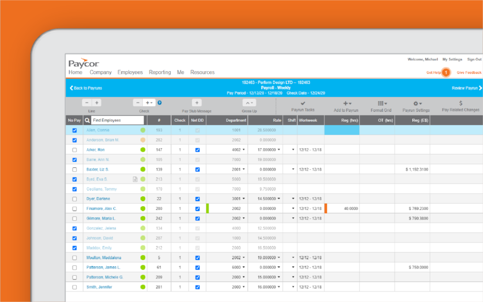Enable No Pay for Dyer, Darlene
483x302 pixels.
coord(74,199)
